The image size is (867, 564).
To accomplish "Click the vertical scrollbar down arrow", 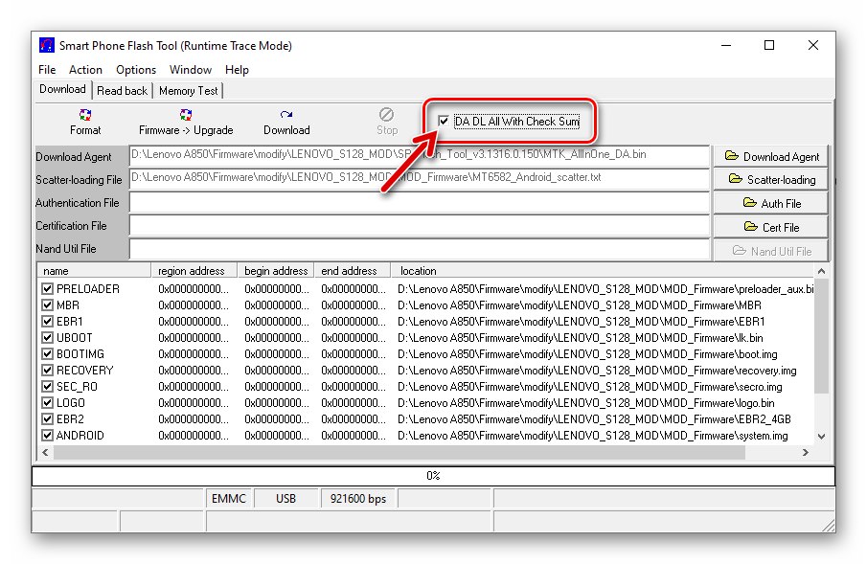I will pyautogui.click(x=822, y=437).
